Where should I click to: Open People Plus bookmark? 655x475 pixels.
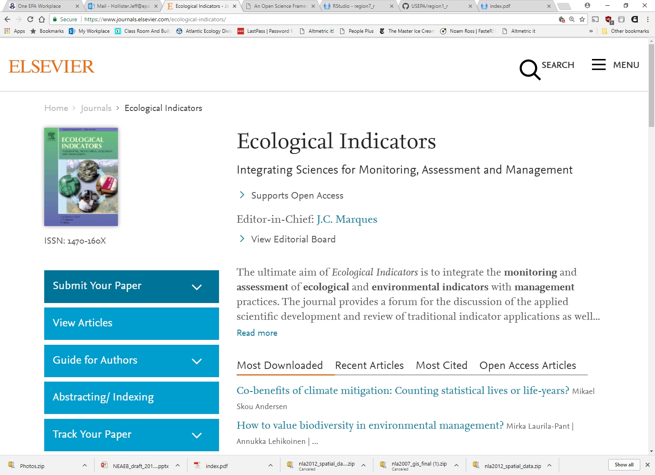[357, 31]
